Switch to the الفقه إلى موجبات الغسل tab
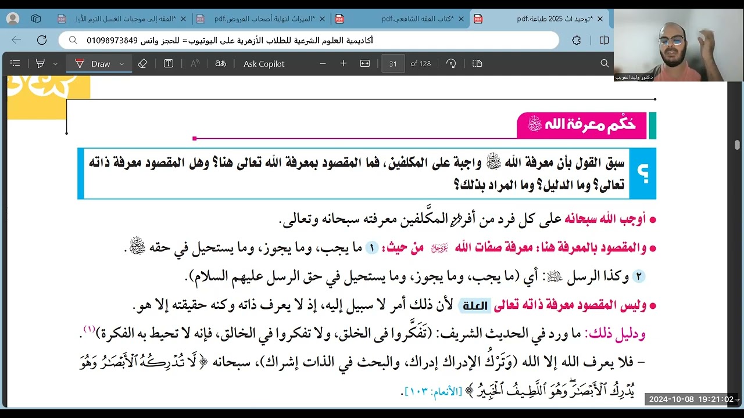Viewport: 744px width, 418px height. point(121,19)
